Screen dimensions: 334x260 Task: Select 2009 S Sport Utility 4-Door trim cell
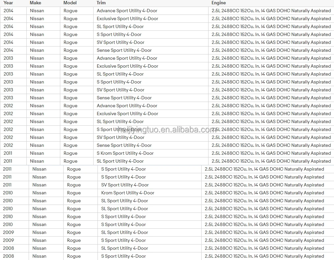[150, 240]
